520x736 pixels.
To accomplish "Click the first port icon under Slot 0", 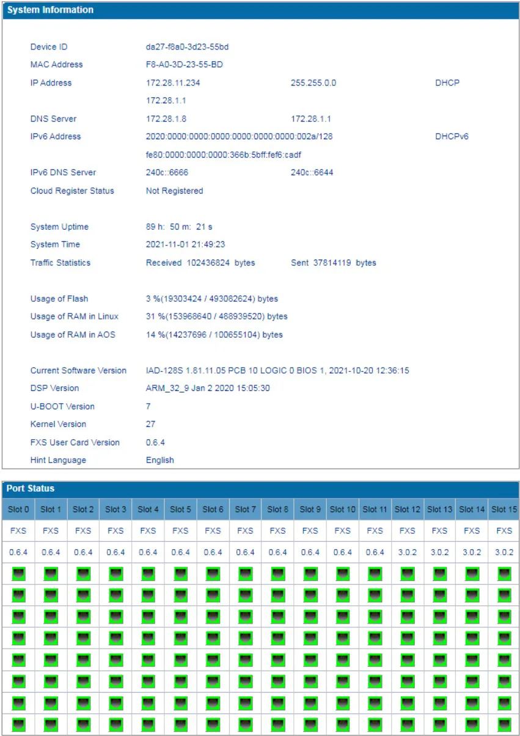I will tap(18, 574).
